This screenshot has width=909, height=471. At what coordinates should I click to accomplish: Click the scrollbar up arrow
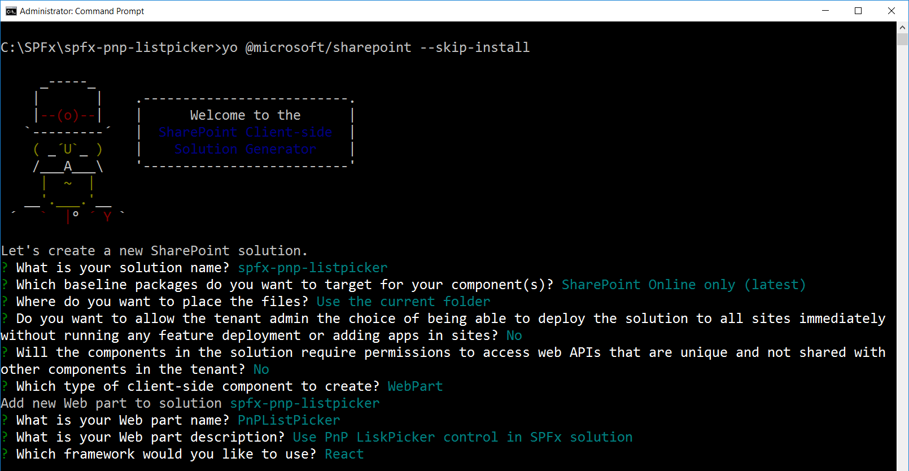click(x=902, y=27)
